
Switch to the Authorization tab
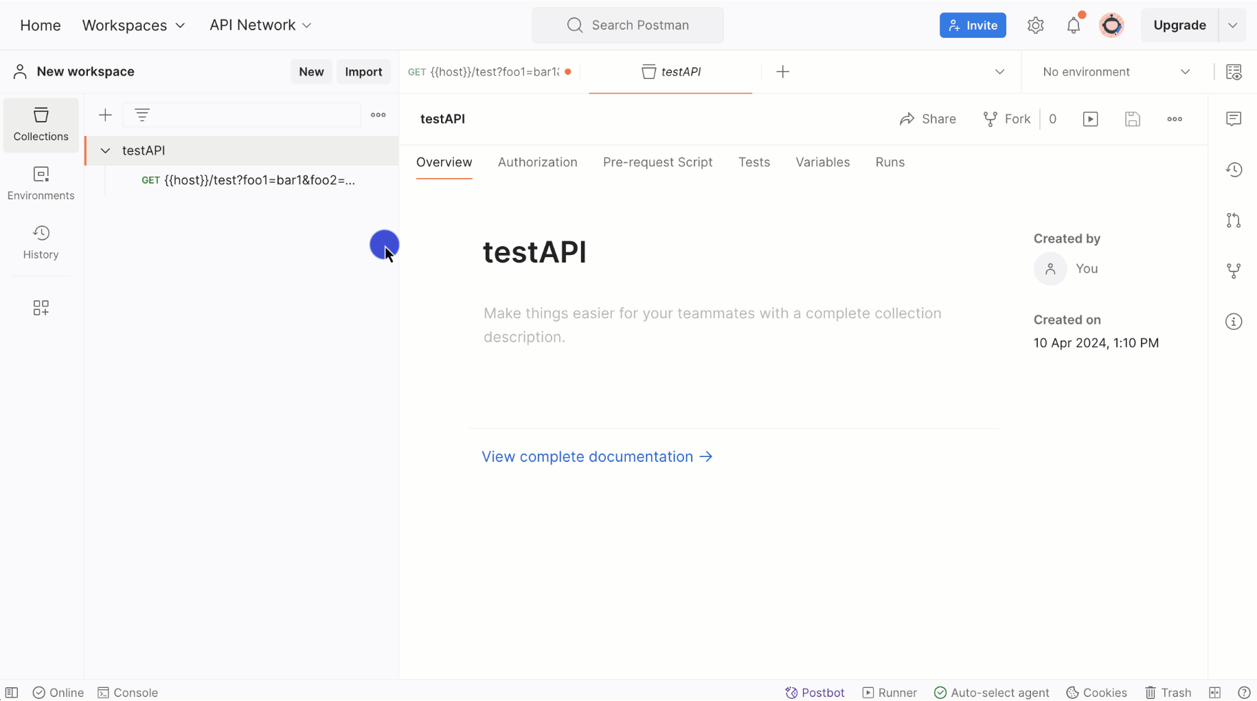[537, 162]
